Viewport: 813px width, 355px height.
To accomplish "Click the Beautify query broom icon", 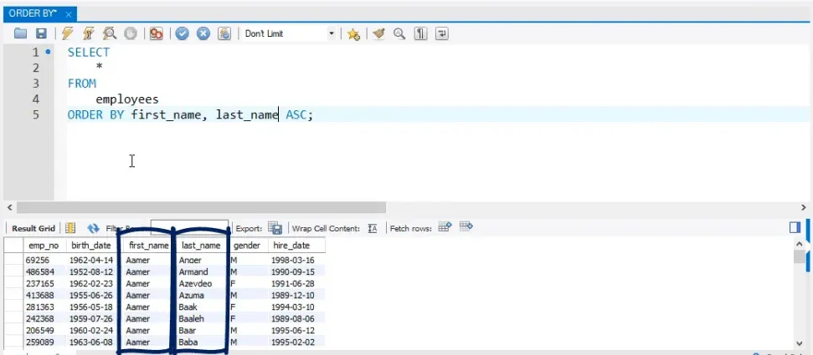I will tap(378, 34).
